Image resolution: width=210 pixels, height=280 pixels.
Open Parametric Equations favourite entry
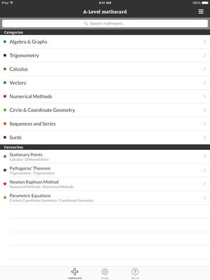pyautogui.click(x=105, y=198)
